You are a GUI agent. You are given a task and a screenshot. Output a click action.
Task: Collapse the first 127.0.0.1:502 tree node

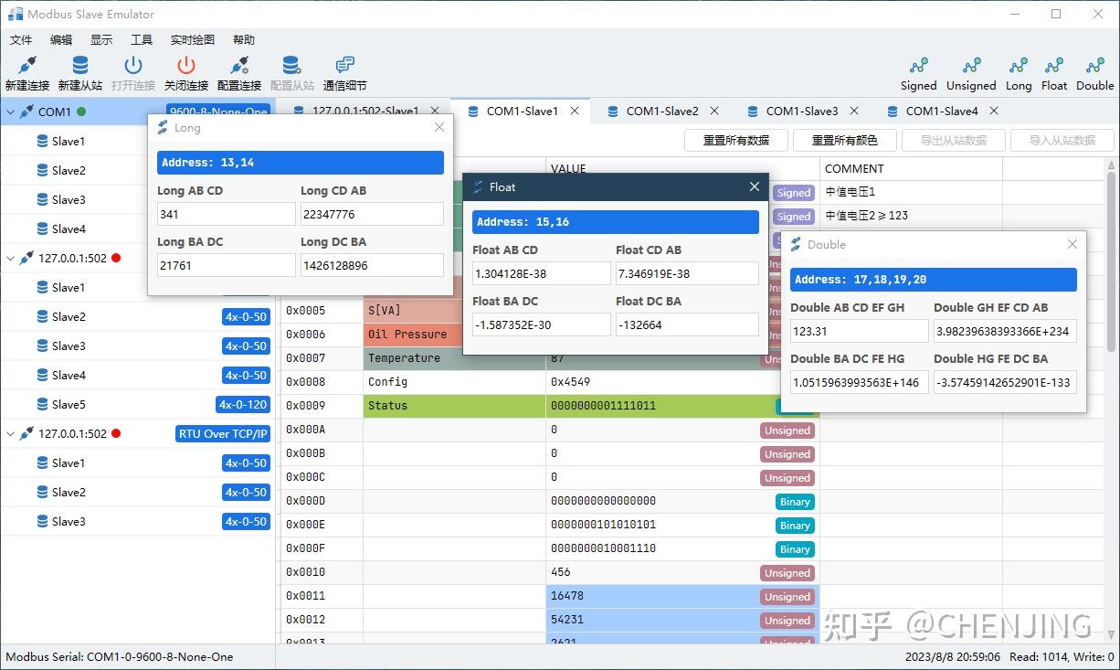coord(12,258)
